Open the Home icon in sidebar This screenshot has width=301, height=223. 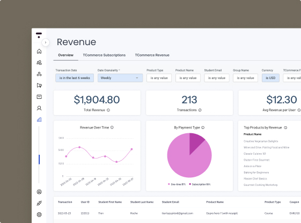pyautogui.click(x=39, y=51)
